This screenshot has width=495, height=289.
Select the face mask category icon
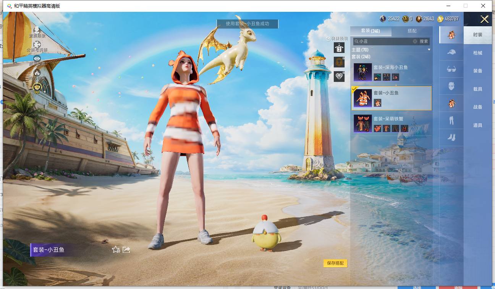click(x=451, y=86)
